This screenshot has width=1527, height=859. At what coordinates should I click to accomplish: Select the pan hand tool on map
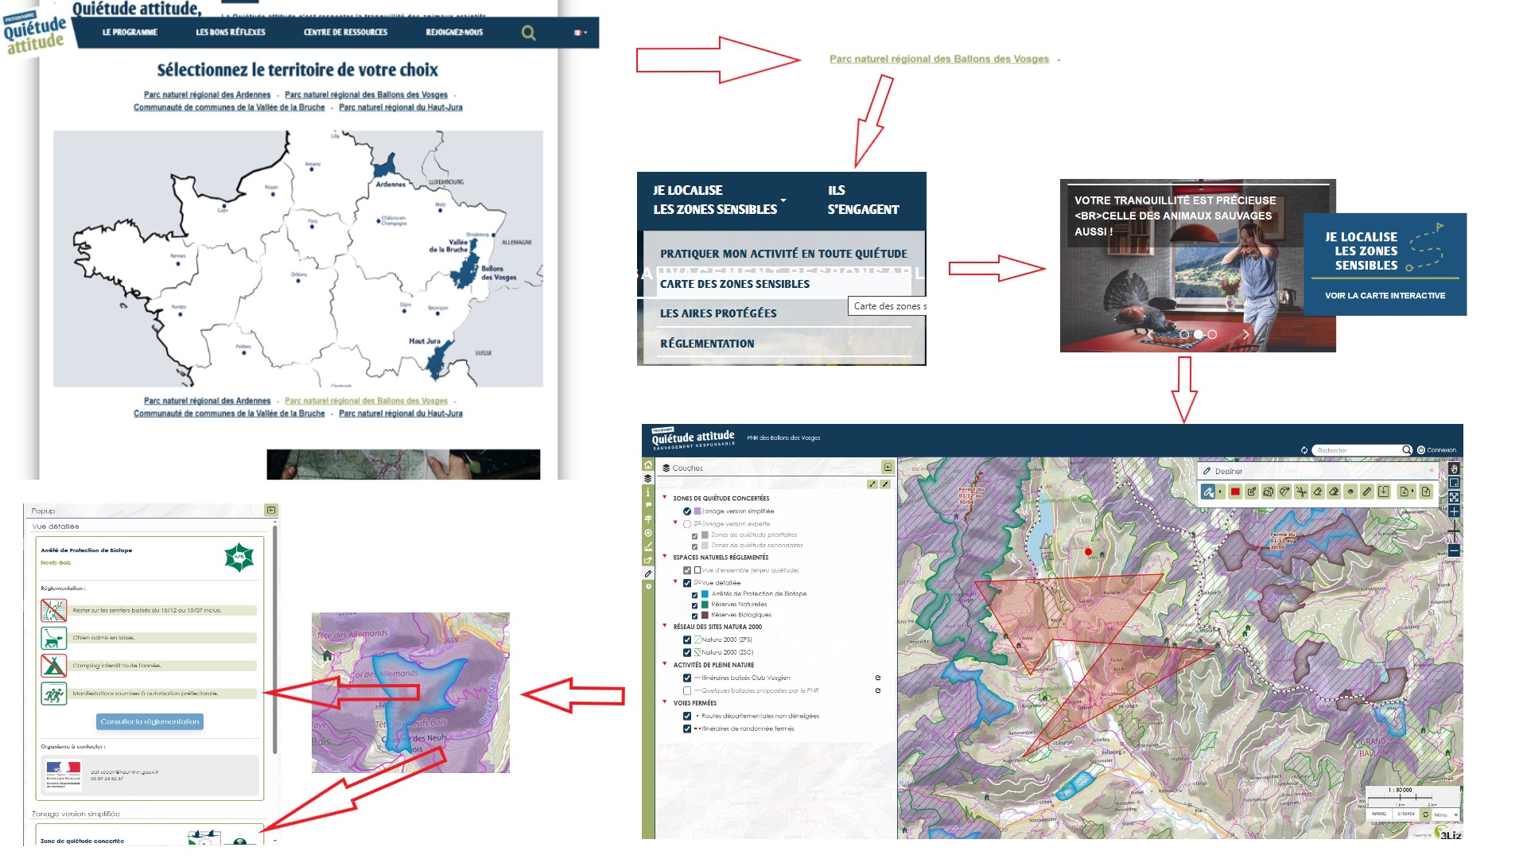tap(1454, 468)
